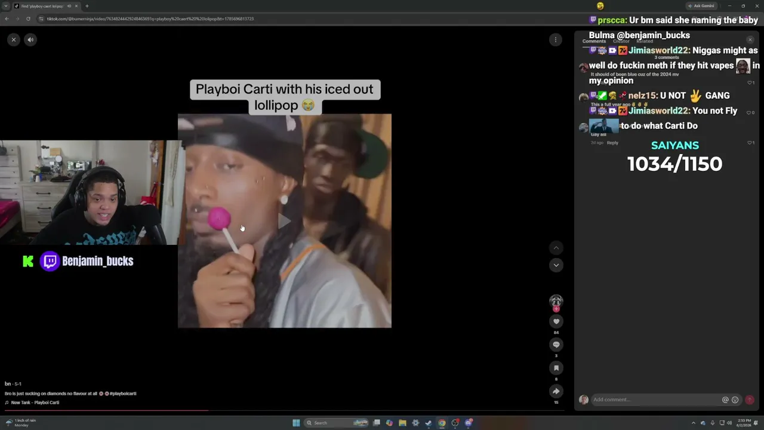Insert a mention with the @ icon
The height and width of the screenshot is (430, 764).
pyautogui.click(x=725, y=400)
